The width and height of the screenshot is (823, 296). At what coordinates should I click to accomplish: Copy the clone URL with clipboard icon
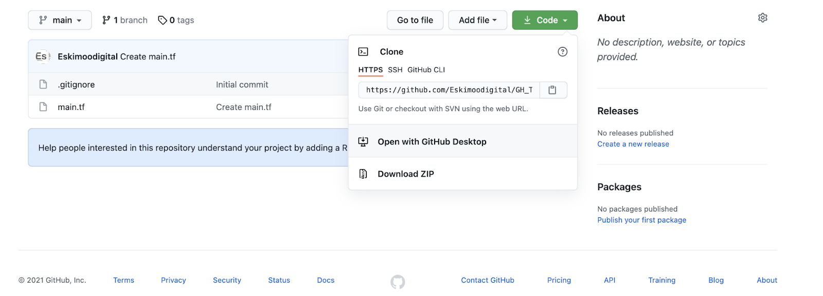point(552,90)
